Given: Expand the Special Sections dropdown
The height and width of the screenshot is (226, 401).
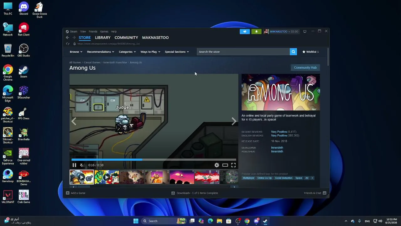Looking at the screenshot, I should [x=177, y=52].
